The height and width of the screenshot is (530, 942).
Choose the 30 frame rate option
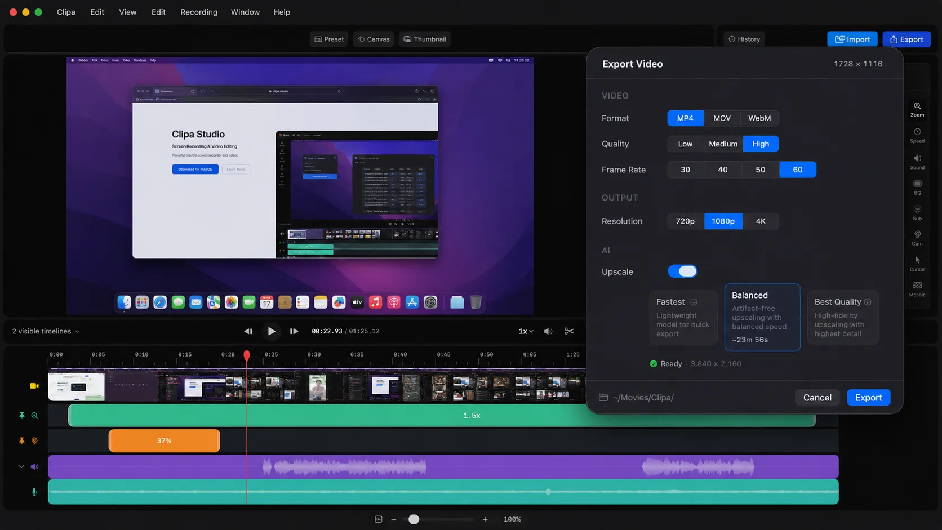(685, 170)
